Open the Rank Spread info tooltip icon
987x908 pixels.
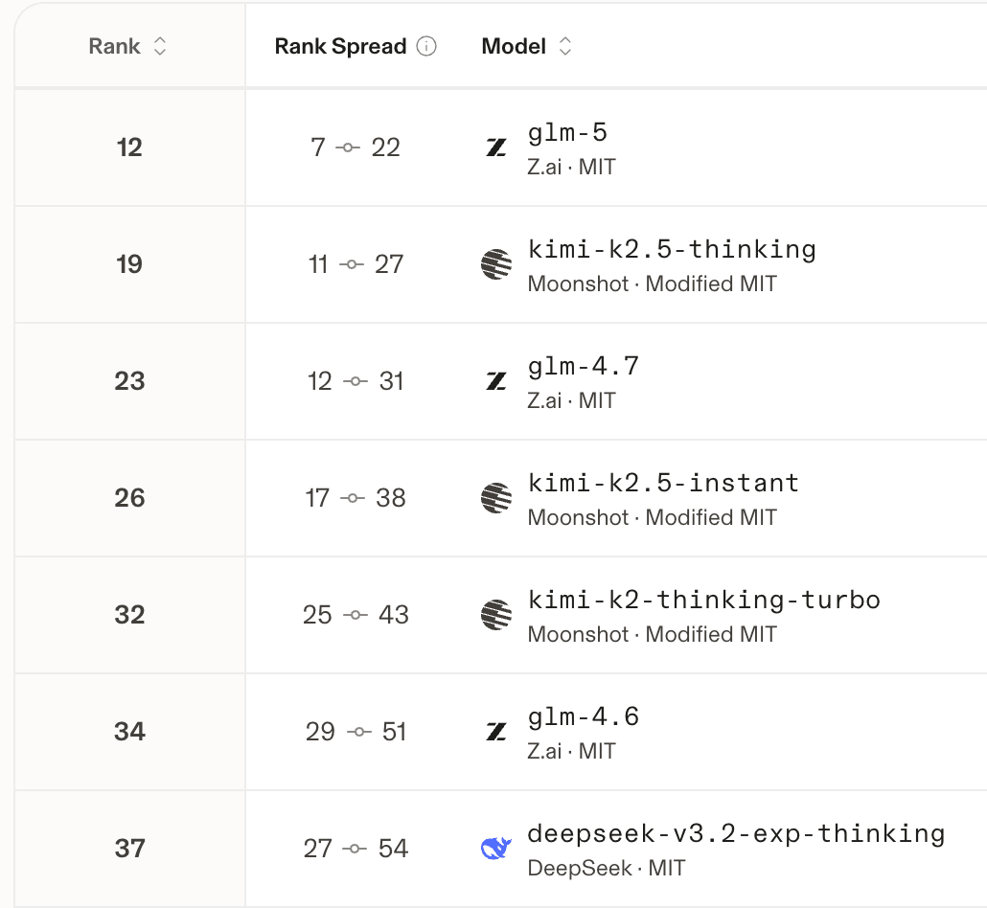pyautogui.click(x=426, y=46)
